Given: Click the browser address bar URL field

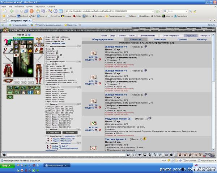Looking at the screenshot, I should 109,11.
